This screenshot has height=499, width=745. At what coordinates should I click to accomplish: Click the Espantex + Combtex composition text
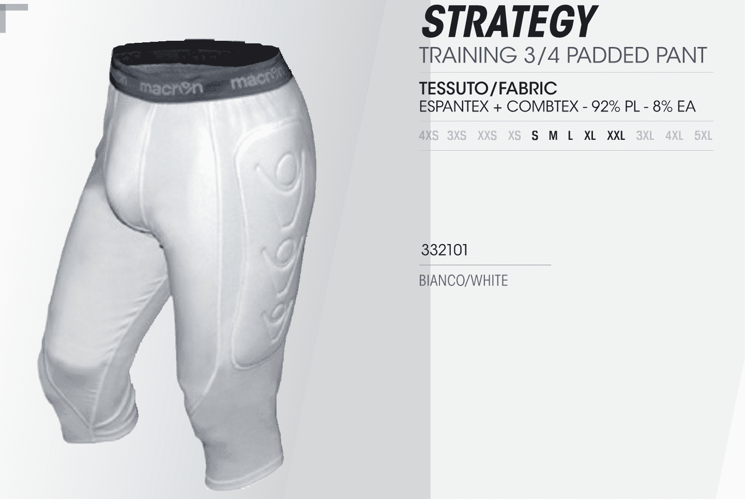click(557, 107)
